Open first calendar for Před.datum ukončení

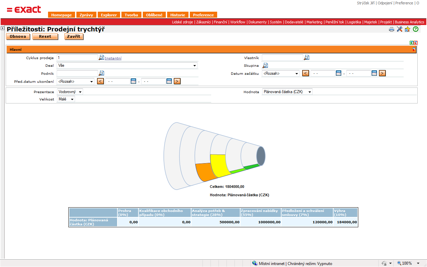coord(133,81)
